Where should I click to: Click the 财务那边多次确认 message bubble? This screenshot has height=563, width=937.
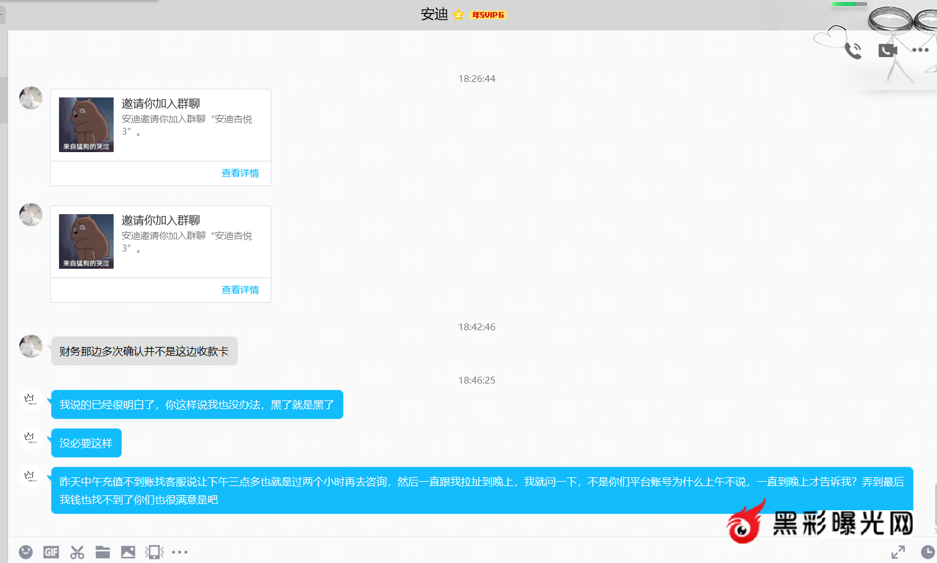(144, 351)
